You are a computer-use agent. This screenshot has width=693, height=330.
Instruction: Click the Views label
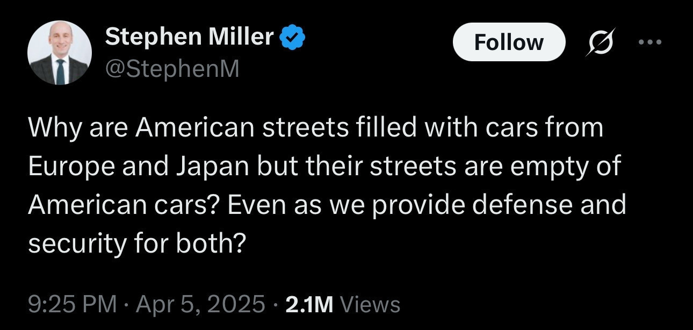pyautogui.click(x=371, y=304)
